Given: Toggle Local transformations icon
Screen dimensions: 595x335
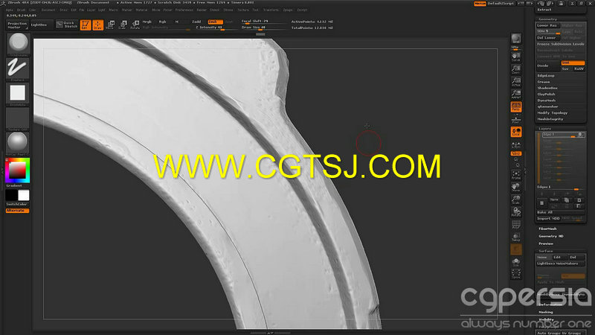Looking at the screenshot, I should pyautogui.click(x=515, y=132).
